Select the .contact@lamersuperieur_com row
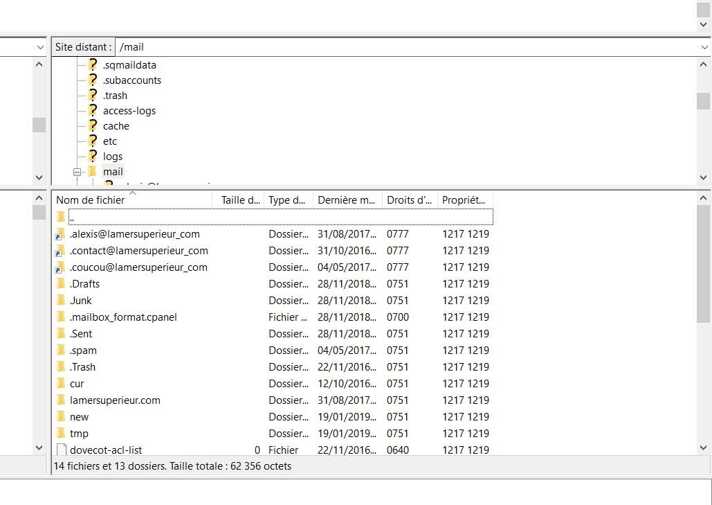712x505 pixels. pos(273,251)
